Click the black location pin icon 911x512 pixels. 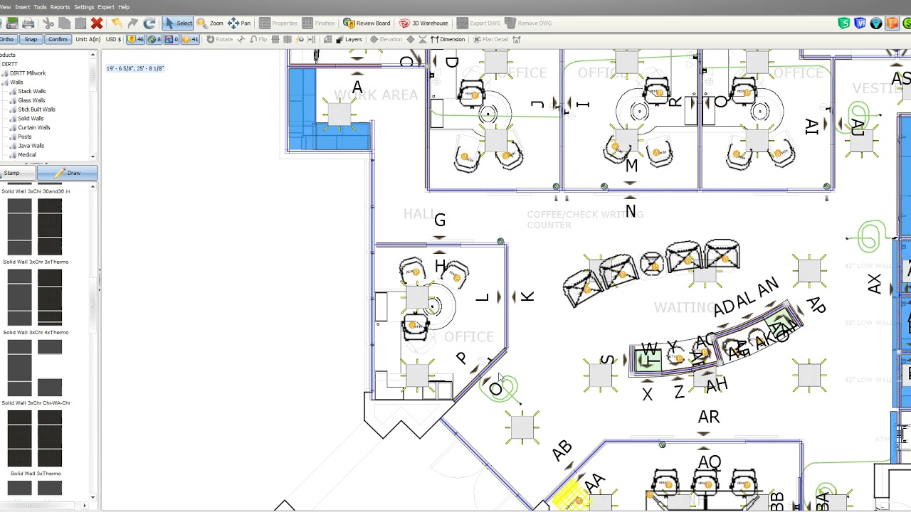click(875, 23)
